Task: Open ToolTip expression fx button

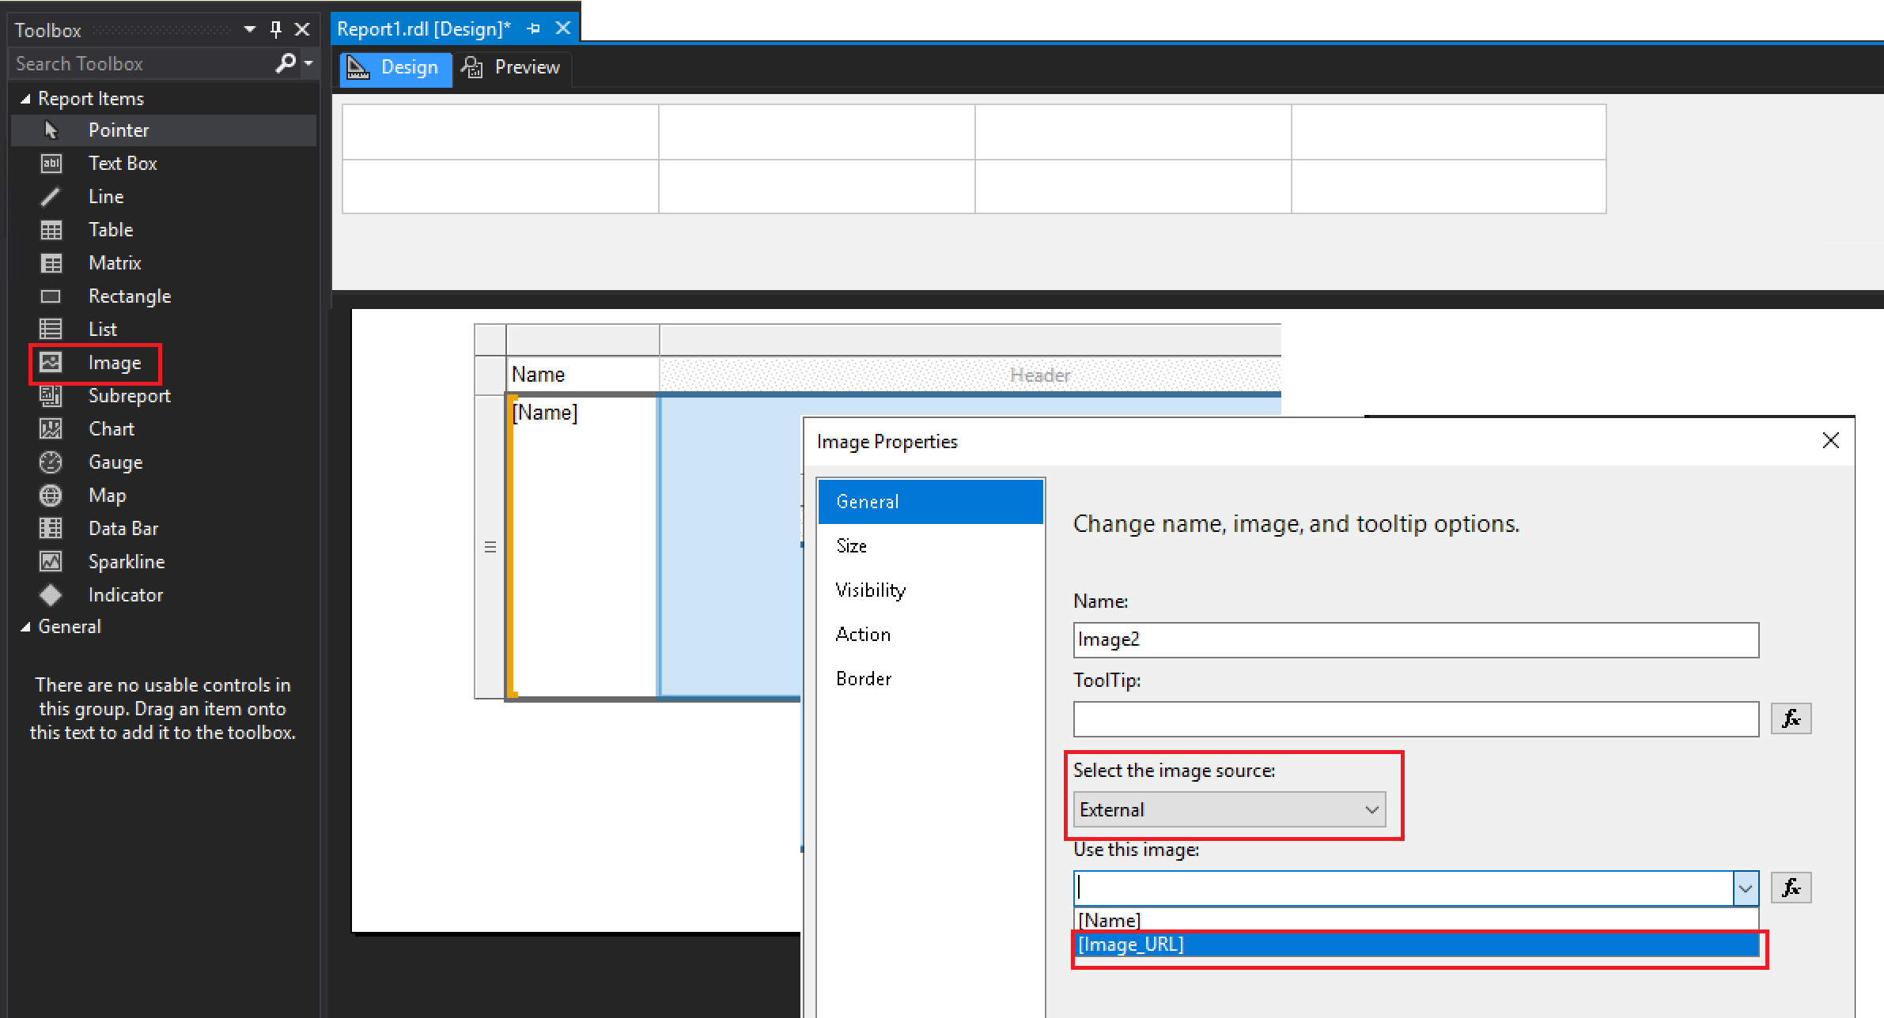Action: click(1790, 719)
